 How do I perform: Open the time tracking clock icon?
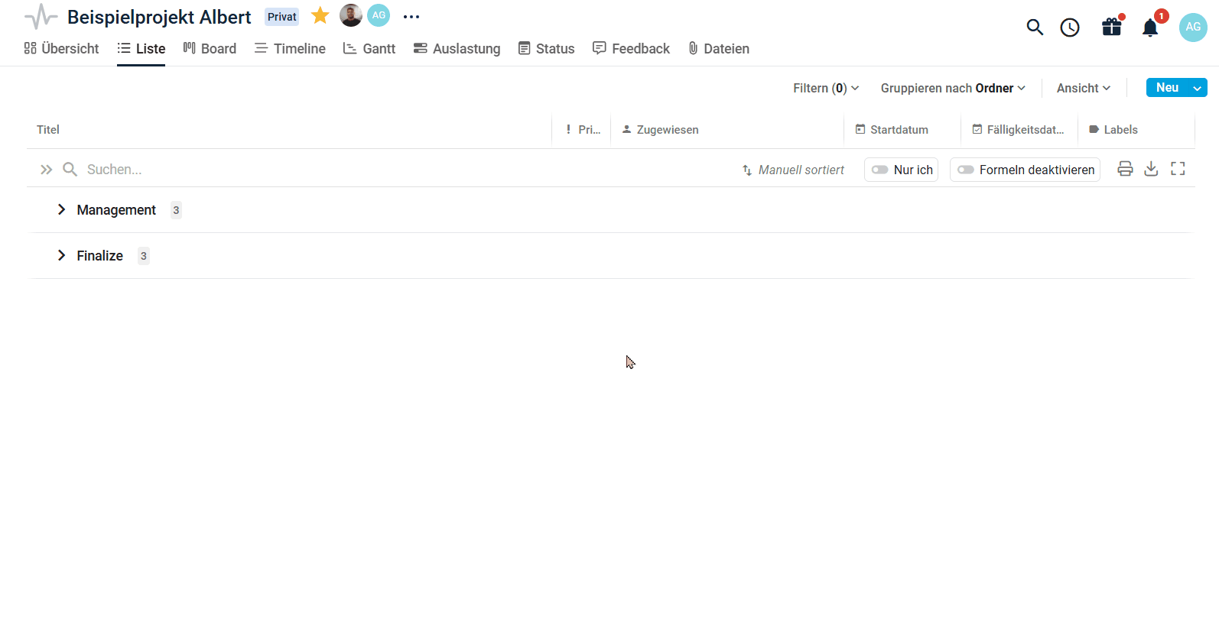point(1070,28)
